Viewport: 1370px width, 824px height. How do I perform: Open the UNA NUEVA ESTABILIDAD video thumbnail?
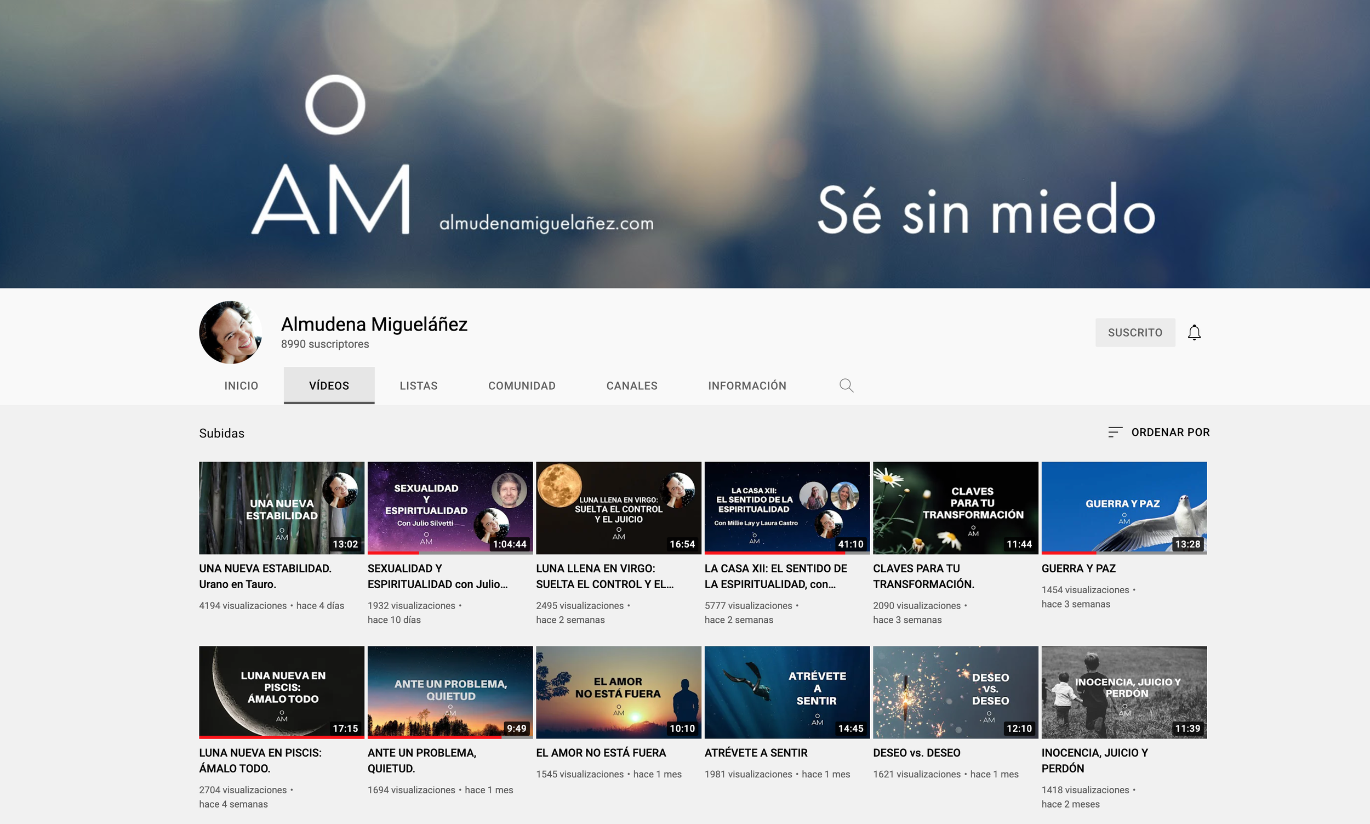282,508
